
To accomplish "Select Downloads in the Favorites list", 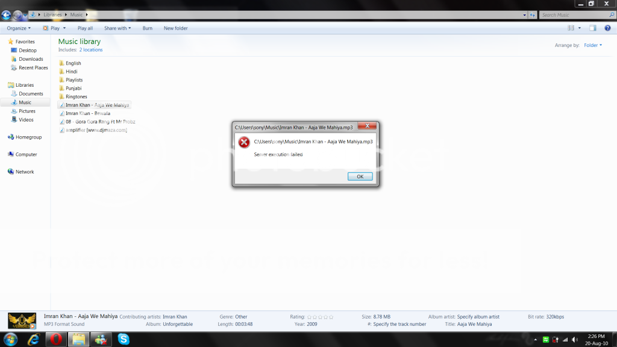I will point(31,59).
